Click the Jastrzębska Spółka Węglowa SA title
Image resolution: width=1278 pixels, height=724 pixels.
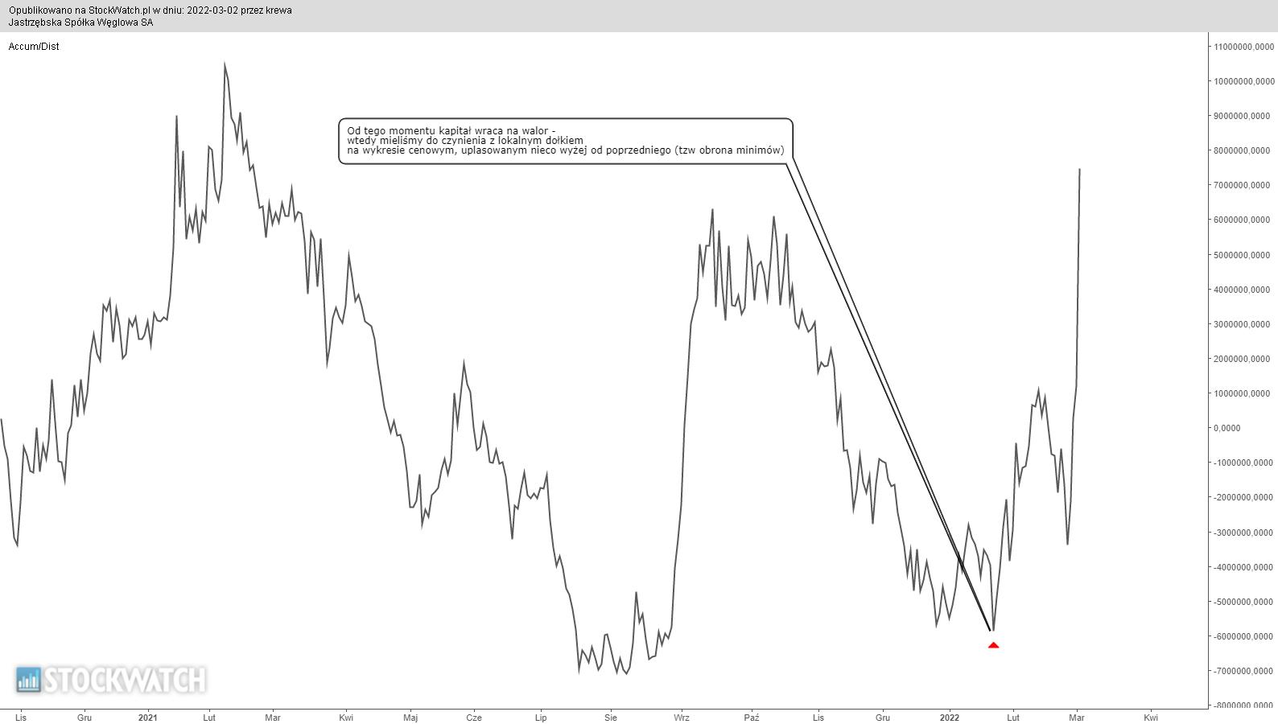coord(80,23)
